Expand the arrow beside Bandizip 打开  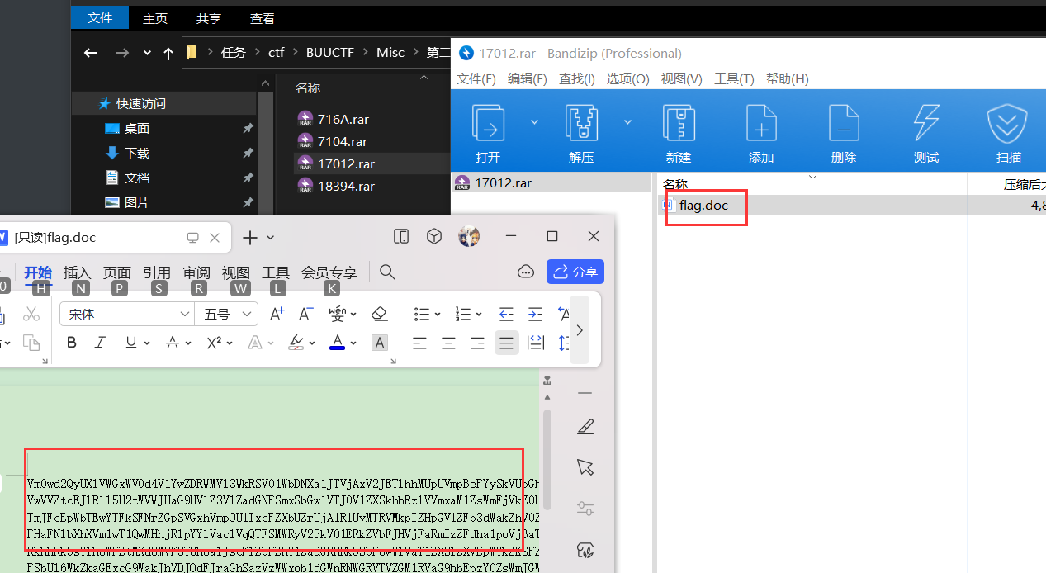click(x=534, y=121)
